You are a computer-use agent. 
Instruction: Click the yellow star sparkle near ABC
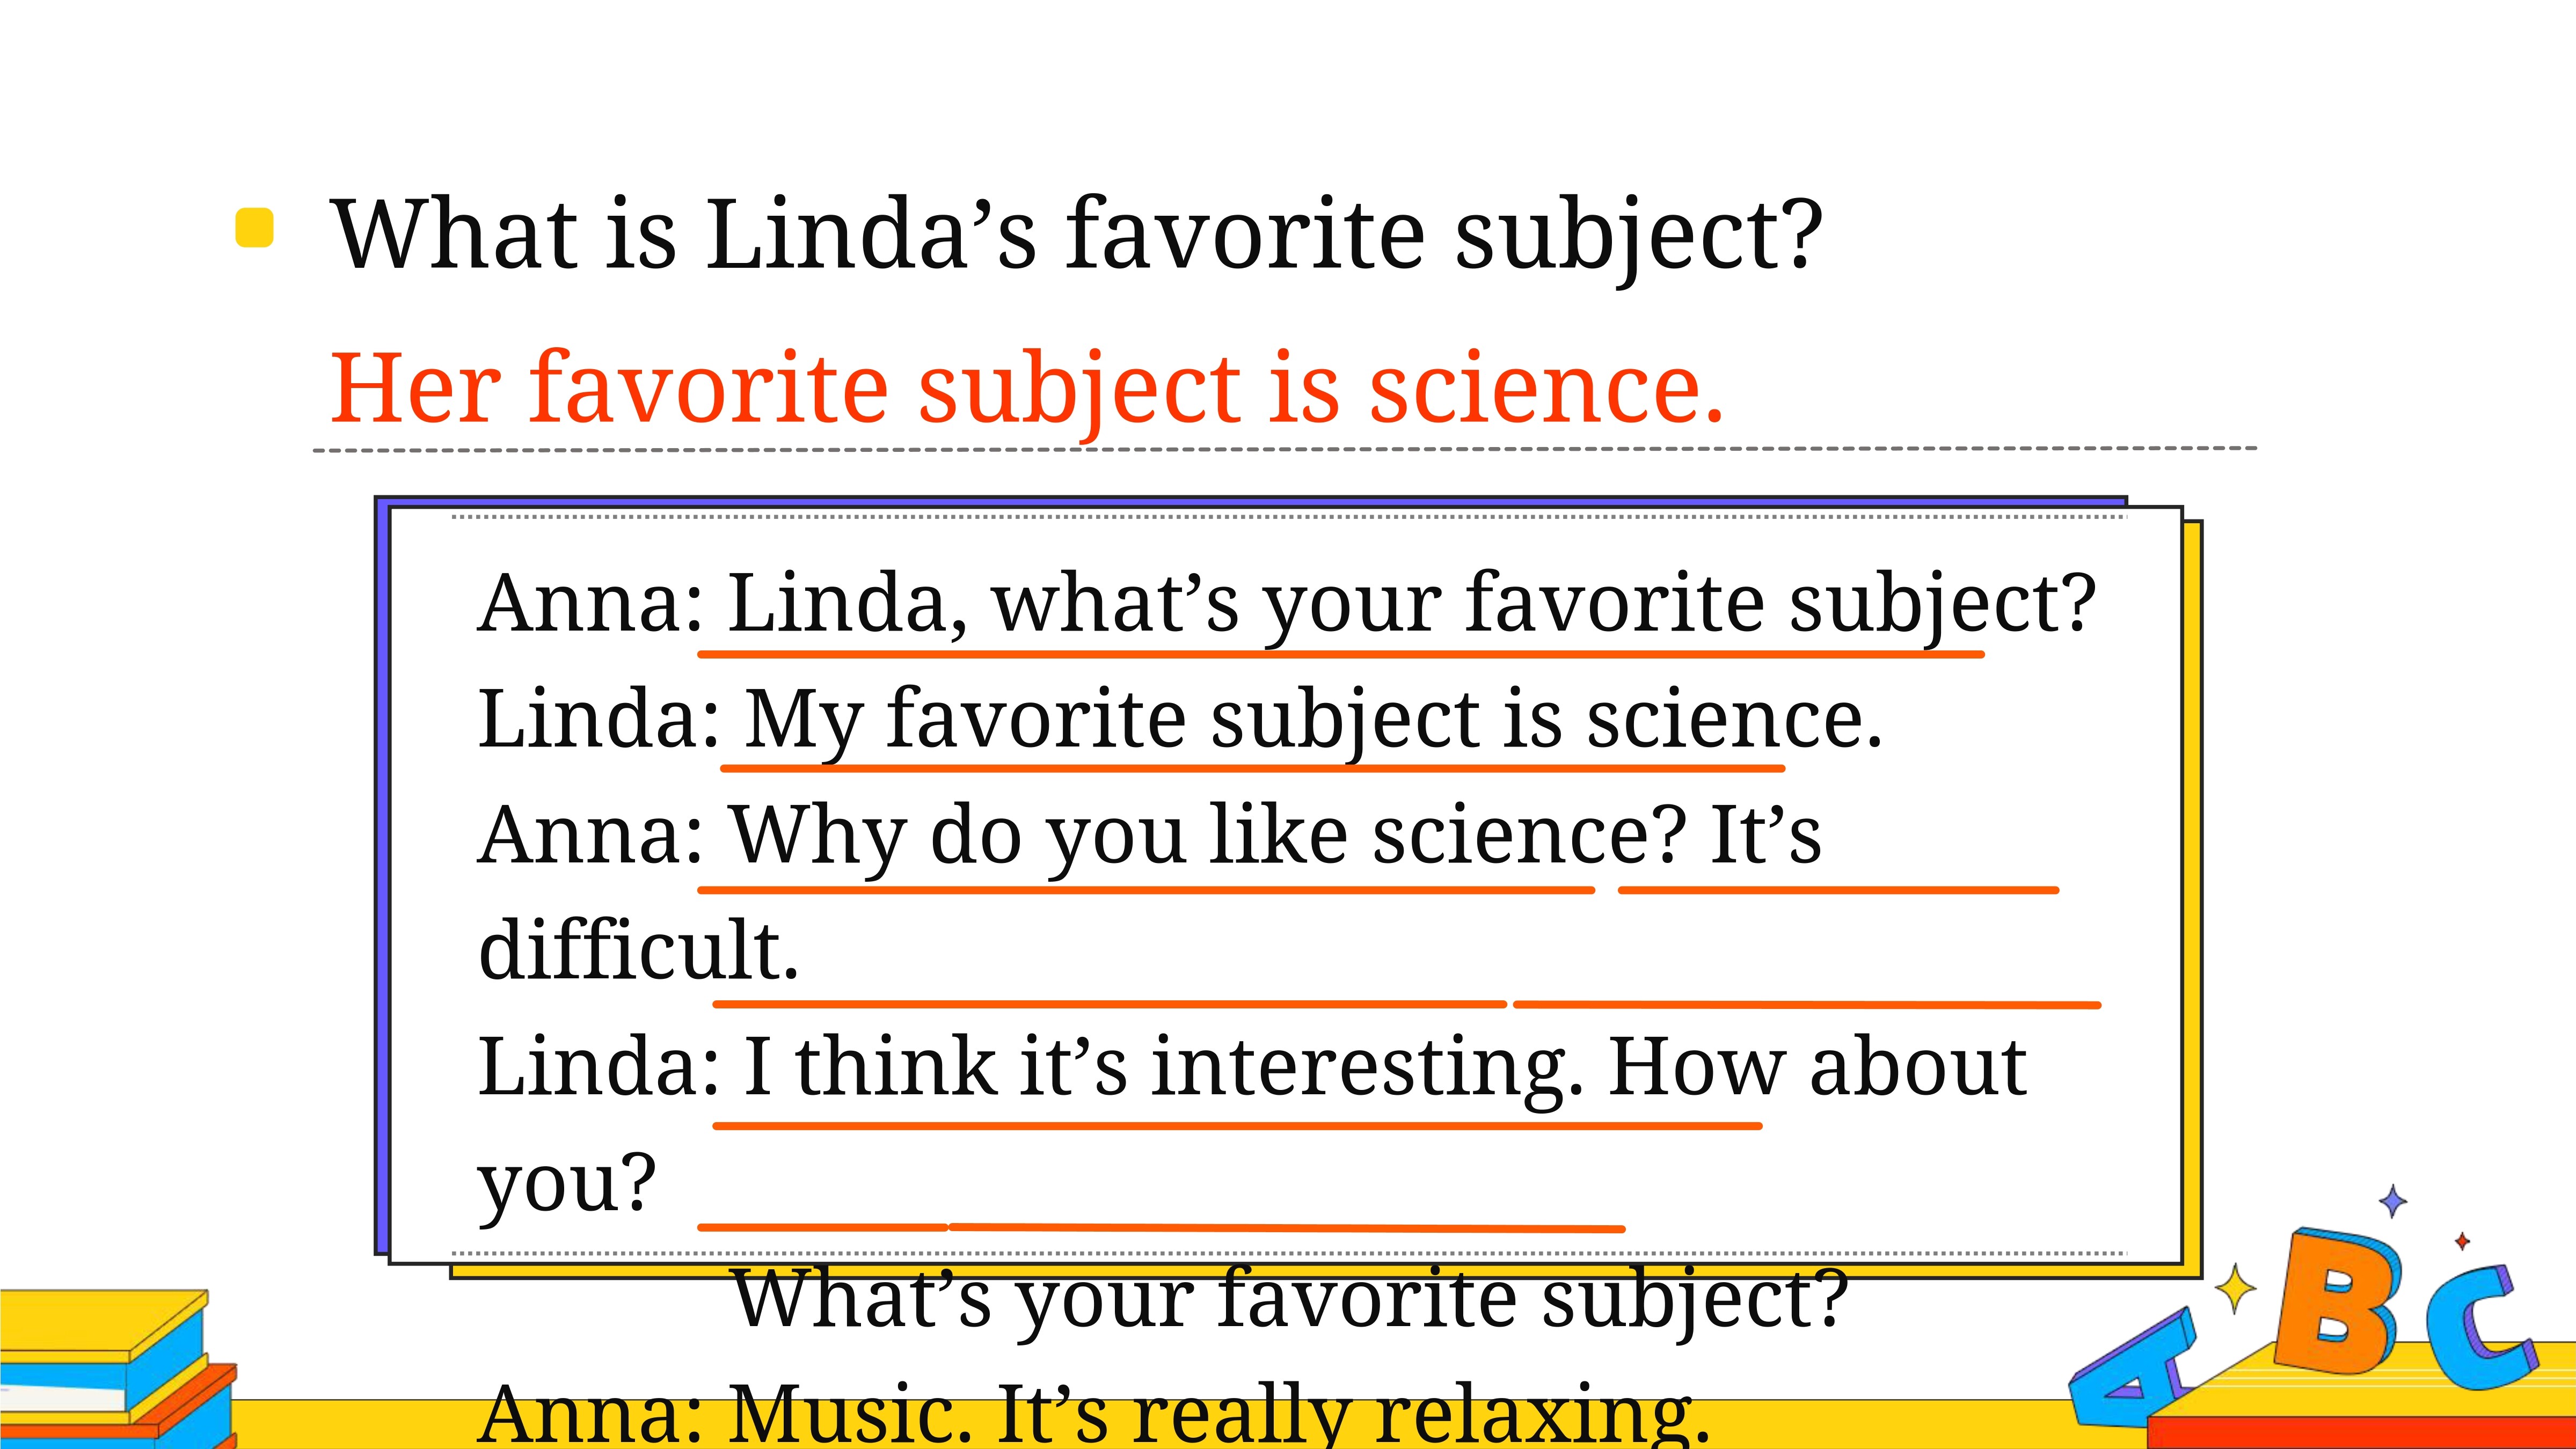pos(2235,1288)
